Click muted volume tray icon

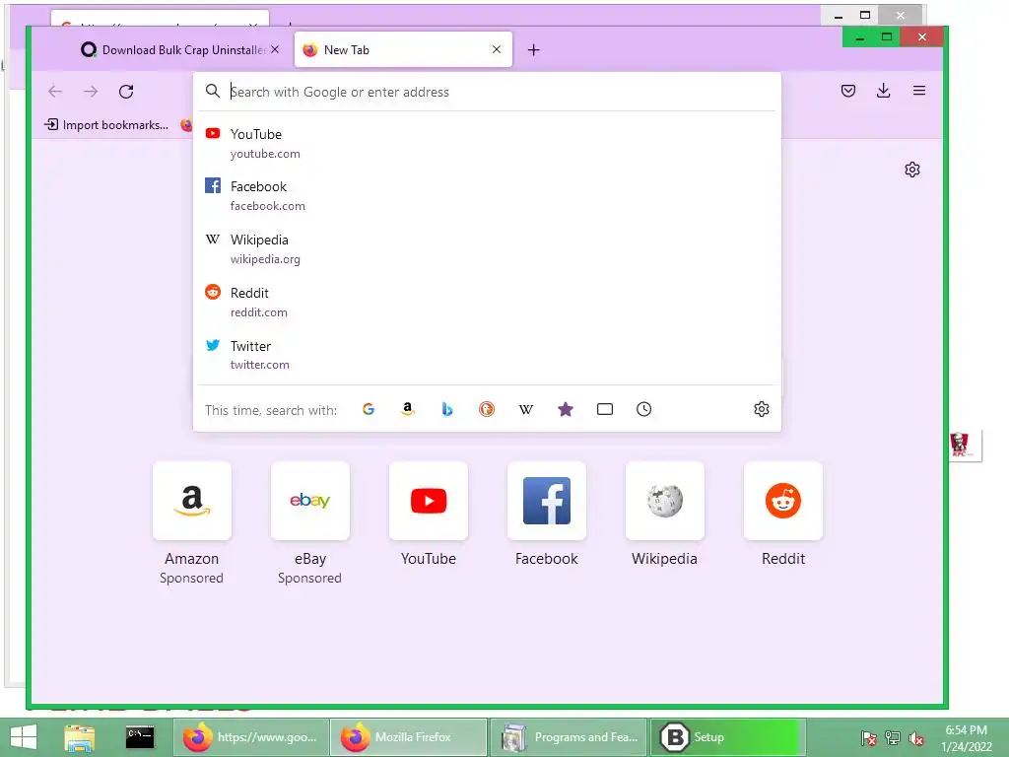916,738
